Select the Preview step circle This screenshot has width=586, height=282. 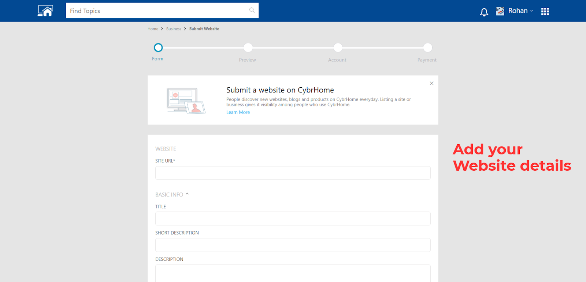pos(248,47)
